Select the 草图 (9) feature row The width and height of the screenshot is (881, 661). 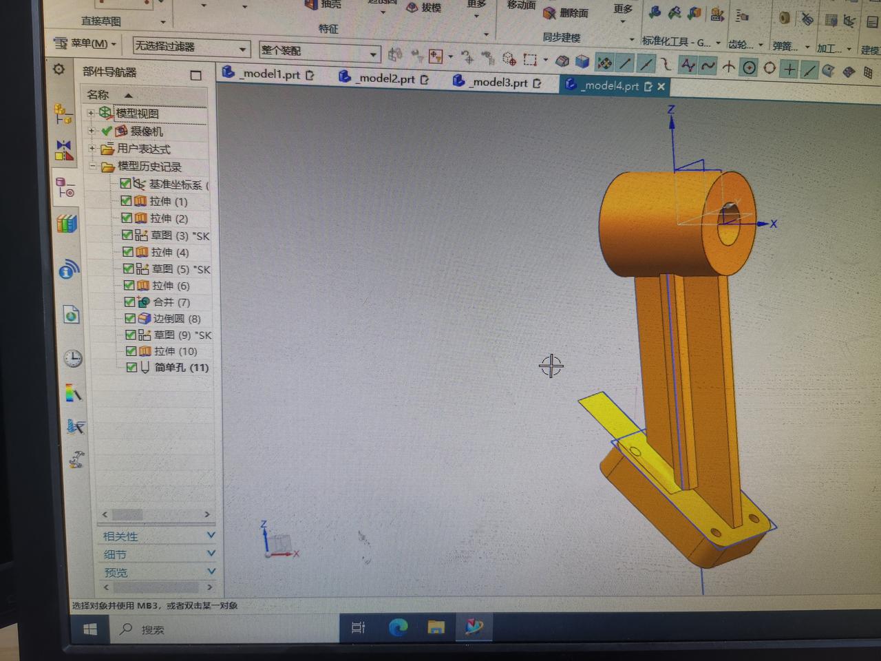(168, 335)
